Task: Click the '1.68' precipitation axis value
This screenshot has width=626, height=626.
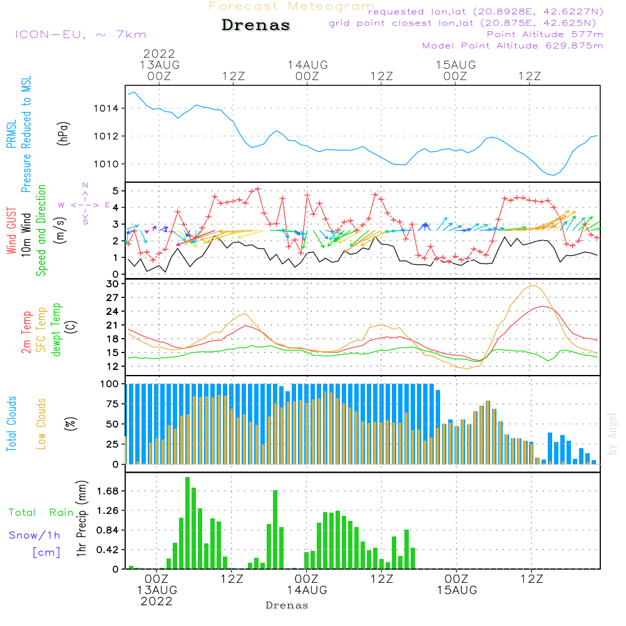Action: tap(108, 491)
